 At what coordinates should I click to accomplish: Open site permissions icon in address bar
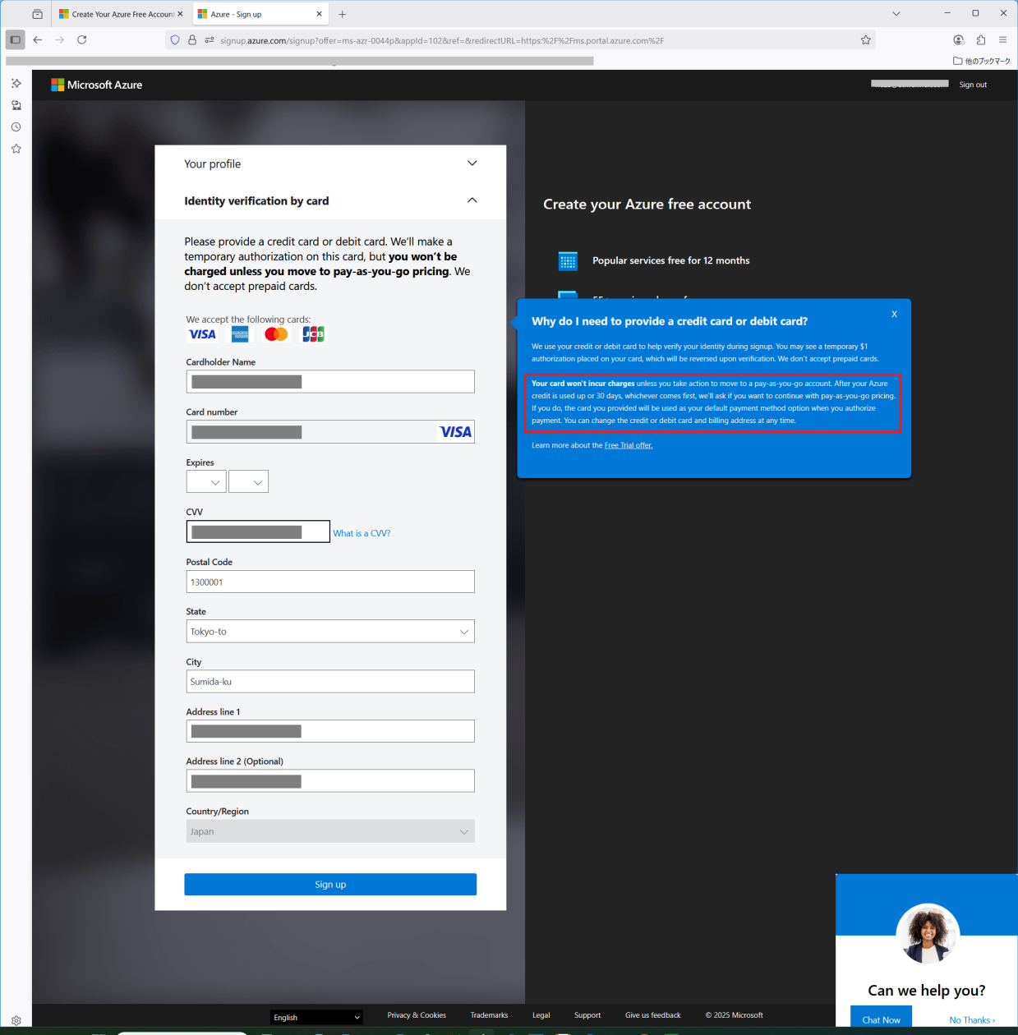coord(210,39)
